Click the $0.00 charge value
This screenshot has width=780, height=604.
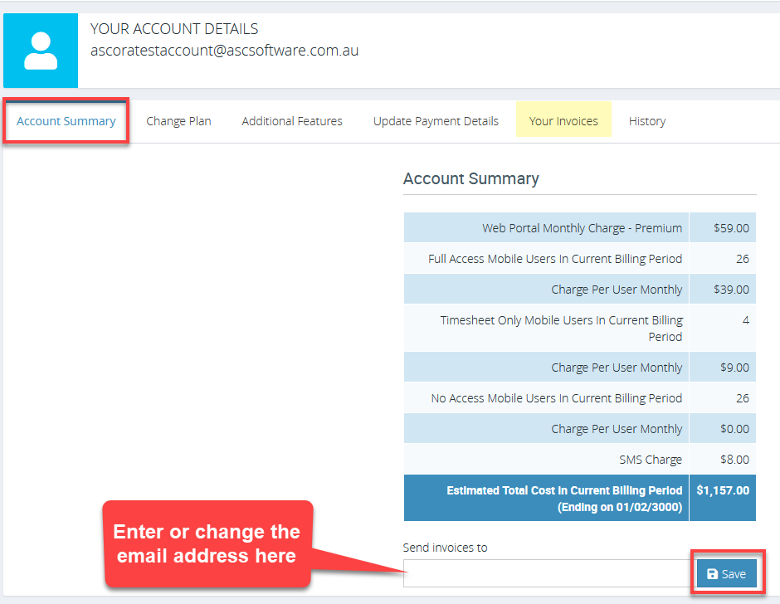[x=734, y=429]
